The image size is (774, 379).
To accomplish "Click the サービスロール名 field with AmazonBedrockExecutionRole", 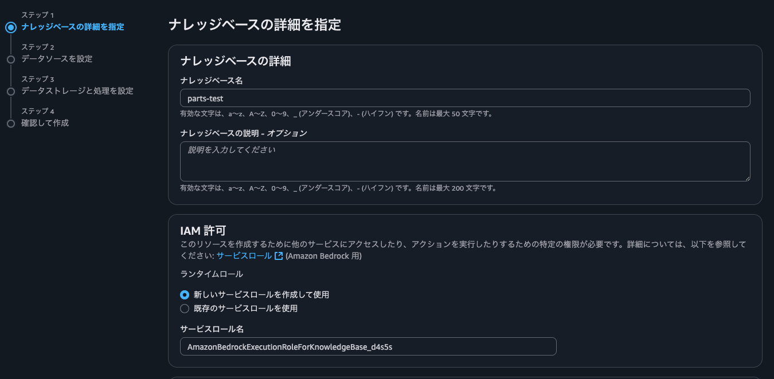I will 367,346.
